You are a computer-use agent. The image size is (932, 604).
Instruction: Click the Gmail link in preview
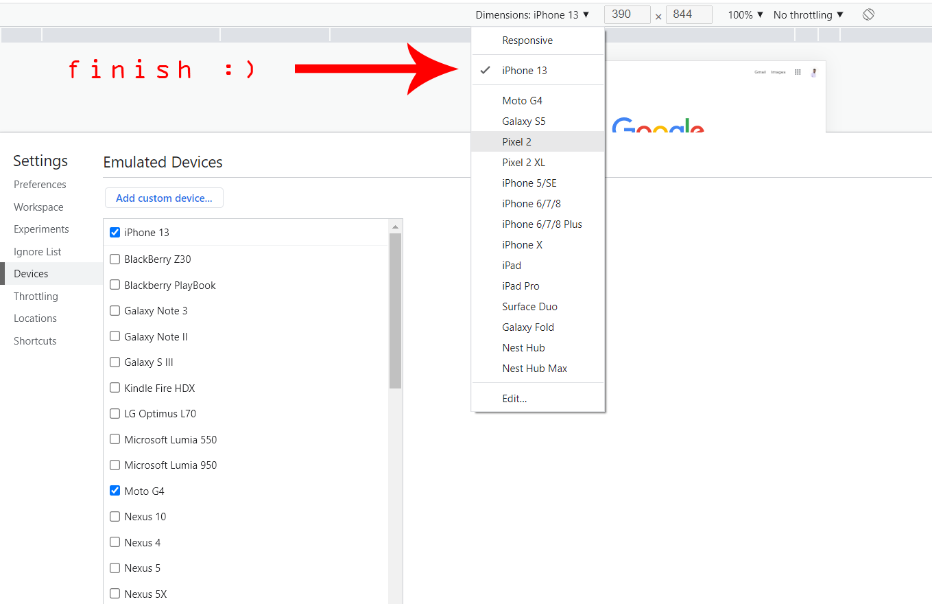[760, 72]
